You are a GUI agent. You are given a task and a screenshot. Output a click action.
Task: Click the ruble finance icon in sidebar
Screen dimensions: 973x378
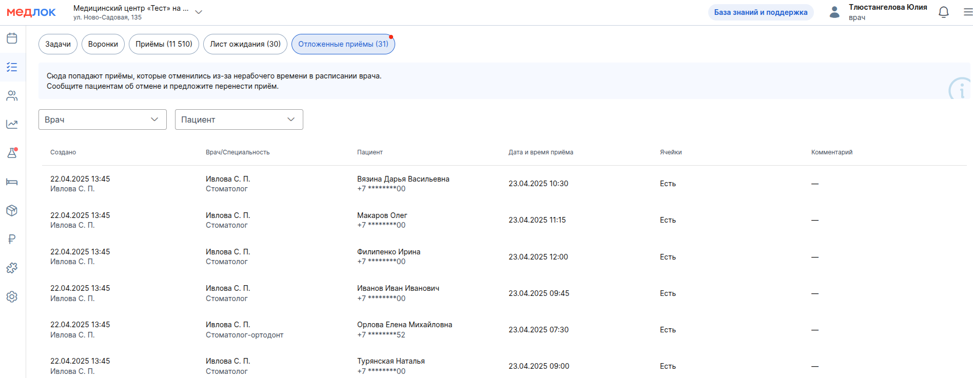pos(12,239)
